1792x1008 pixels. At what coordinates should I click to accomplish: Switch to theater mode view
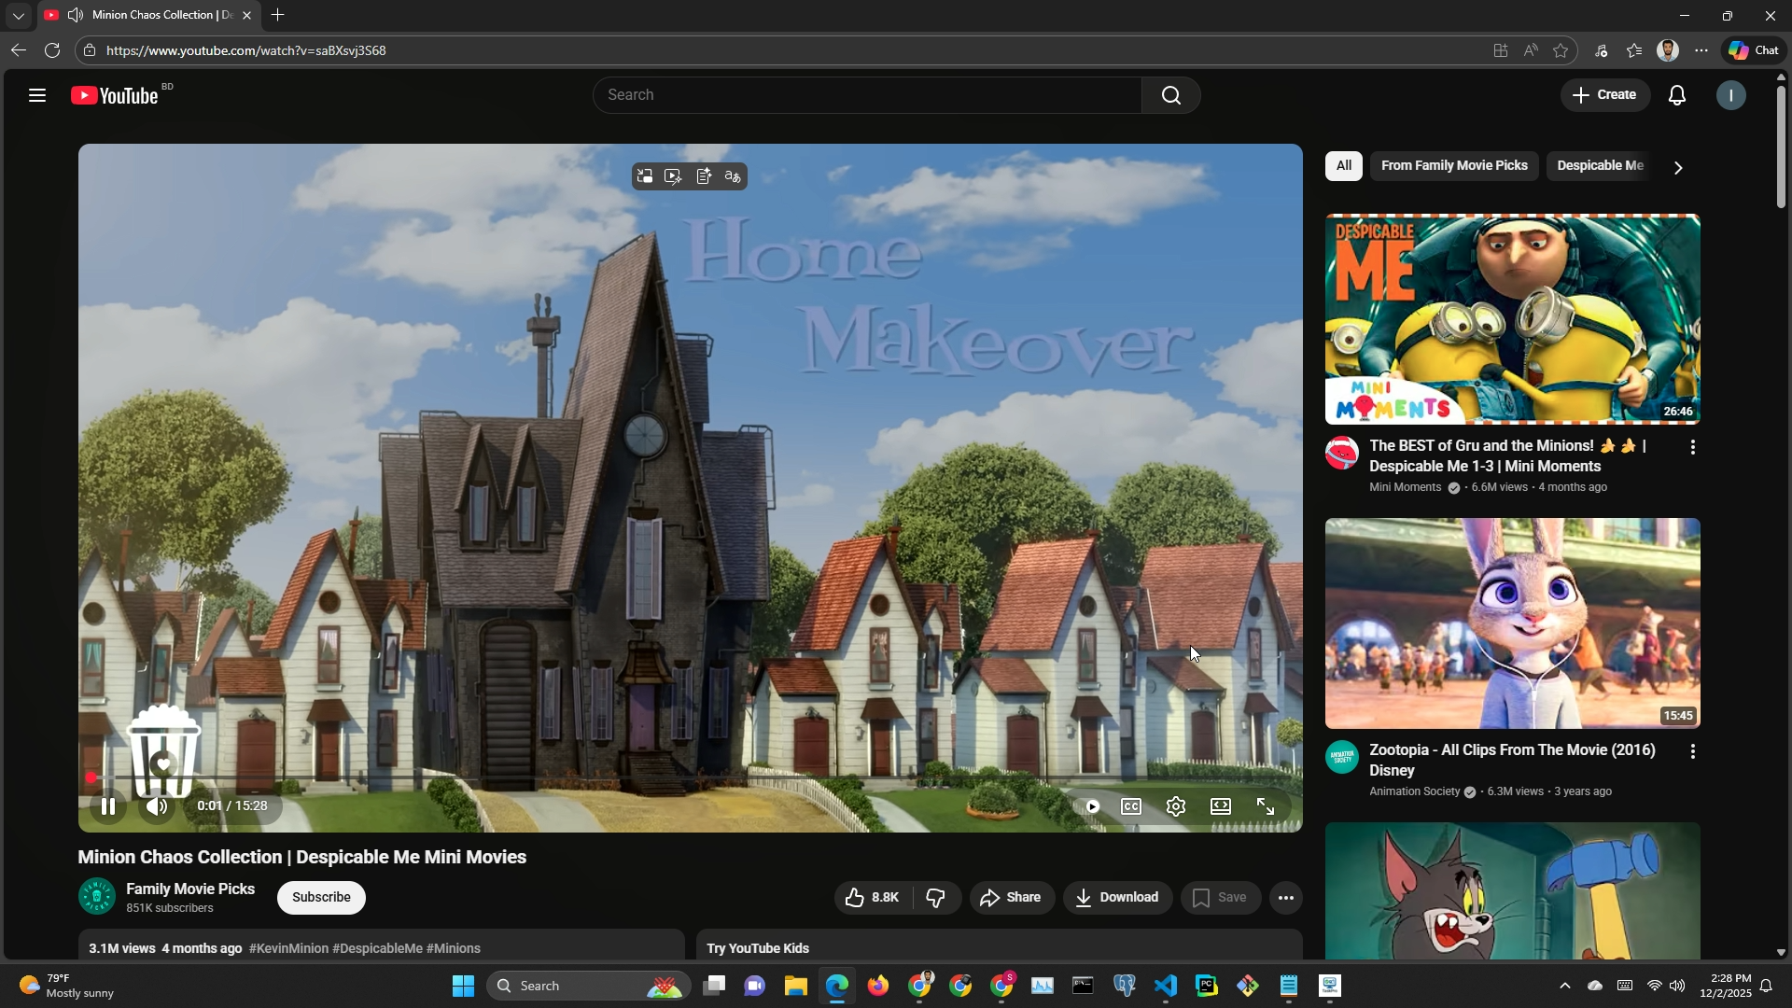(x=1220, y=806)
